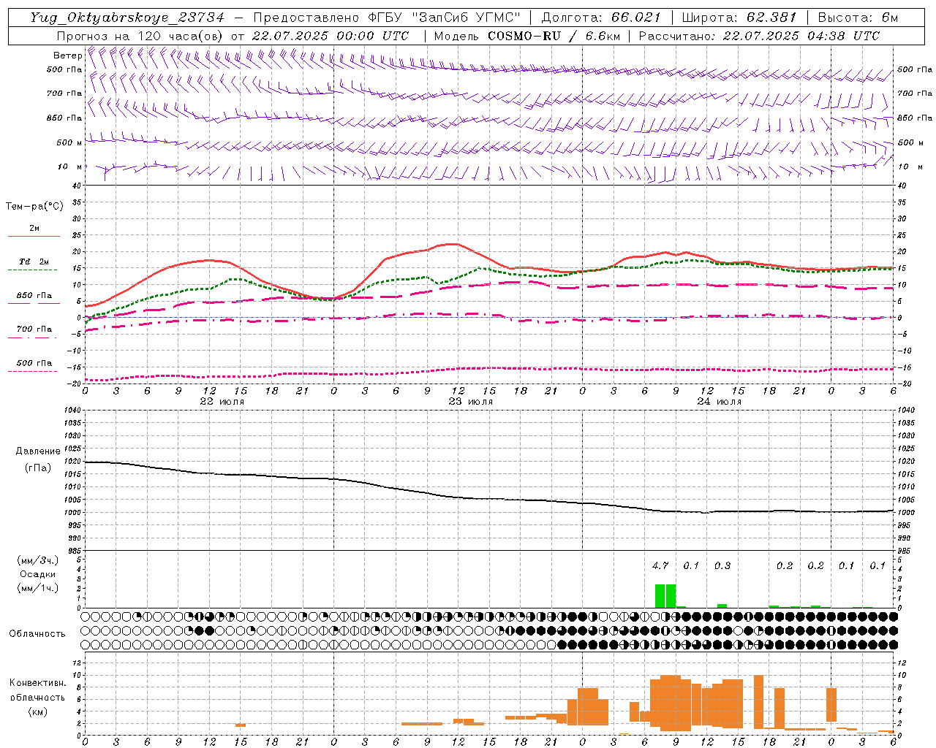Click the Рассчитано: 22.07.2025 04:38 UTC timestamp
Viewport: 936px width, 748px height.
[759, 36]
